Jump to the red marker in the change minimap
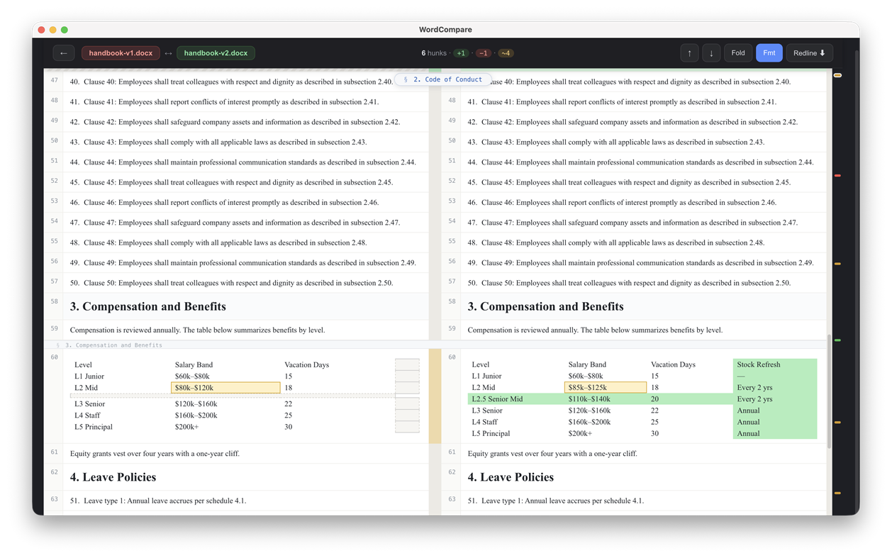Viewport: 892px width, 558px height. (x=837, y=175)
